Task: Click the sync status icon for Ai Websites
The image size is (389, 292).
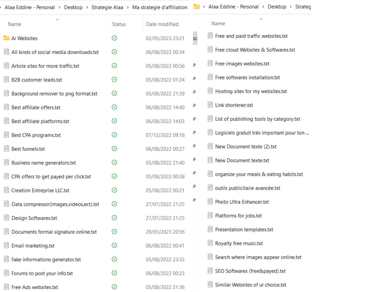Action: pos(114,38)
